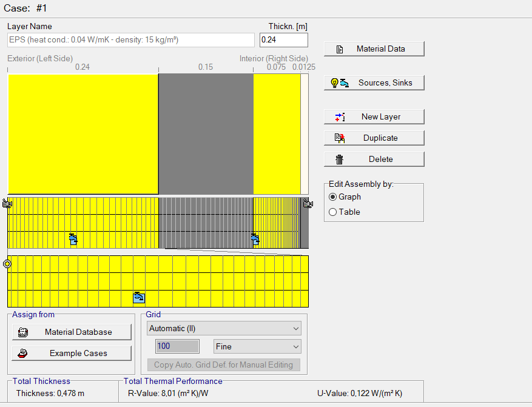Switch editing mode to Table
532x407 pixels.
[333, 212]
